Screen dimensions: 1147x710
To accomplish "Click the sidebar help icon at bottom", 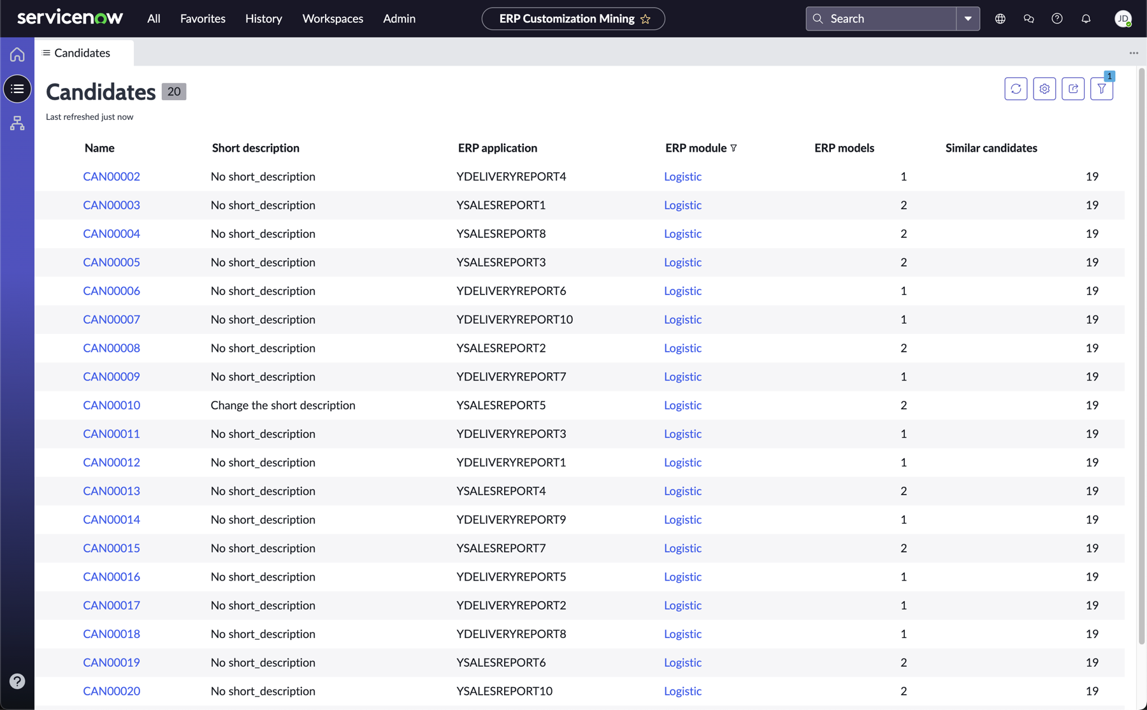I will [17, 681].
